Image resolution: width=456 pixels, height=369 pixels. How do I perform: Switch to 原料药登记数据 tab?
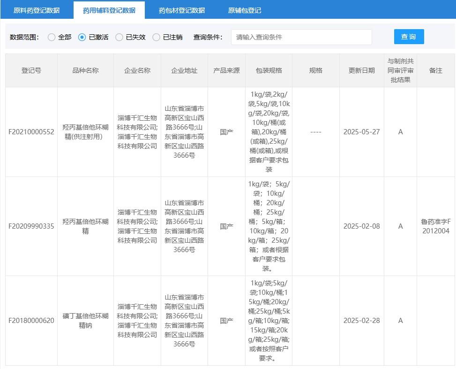point(37,10)
